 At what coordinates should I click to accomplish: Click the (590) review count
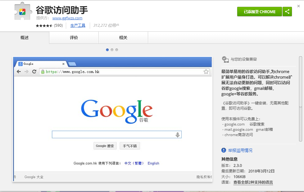58,25
